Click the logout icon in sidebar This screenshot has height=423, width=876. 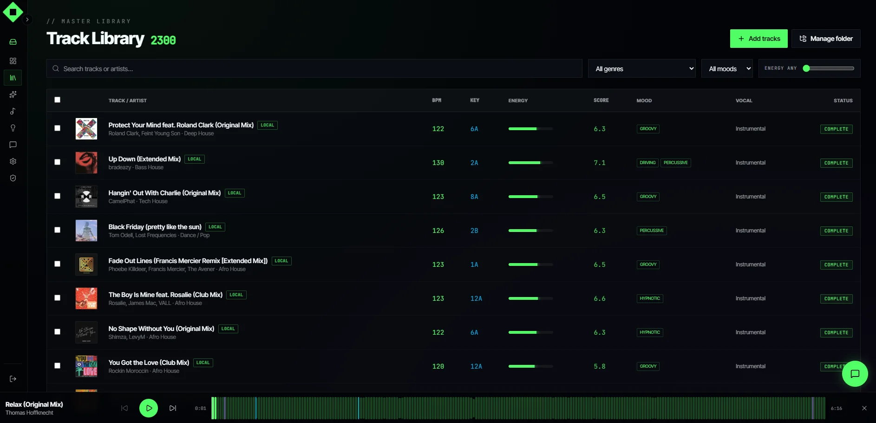(13, 379)
